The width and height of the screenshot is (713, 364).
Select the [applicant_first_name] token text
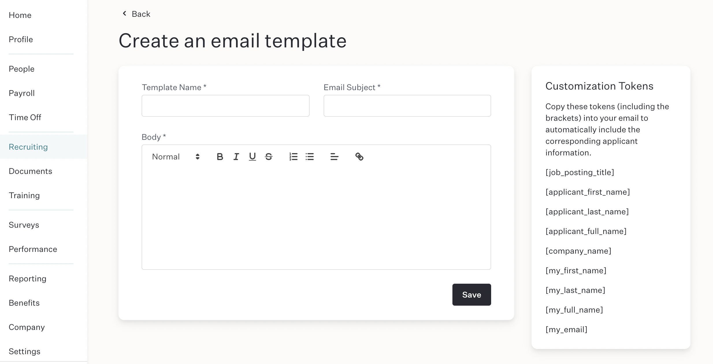(x=588, y=192)
